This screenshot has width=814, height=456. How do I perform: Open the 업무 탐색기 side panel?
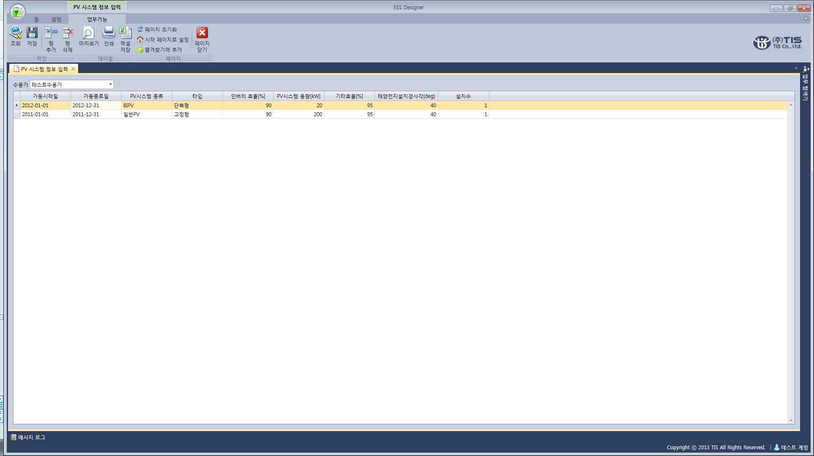tap(806, 84)
